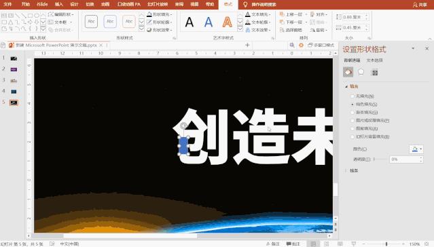This screenshot has width=434, height=247.
Task: Open the Size & Properties icon tab
Action: click(374, 73)
